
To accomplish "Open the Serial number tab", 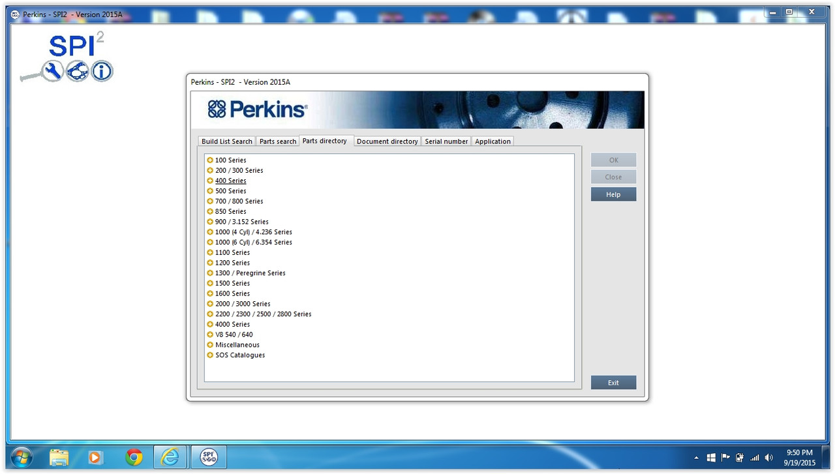I will (446, 141).
